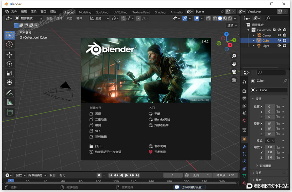
Task: Select the Measure tool
Action: 9,102
